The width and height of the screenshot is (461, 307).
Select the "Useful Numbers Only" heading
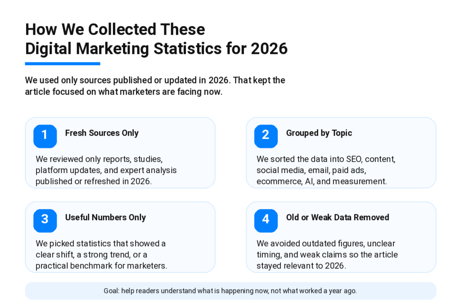click(x=105, y=218)
